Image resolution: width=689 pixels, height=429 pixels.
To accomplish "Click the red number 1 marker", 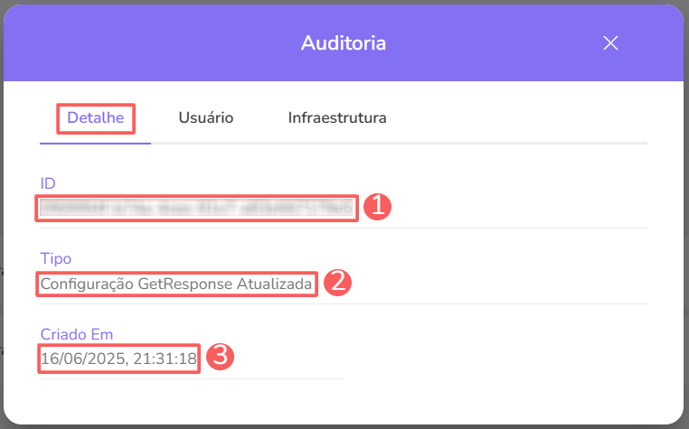I will (377, 207).
